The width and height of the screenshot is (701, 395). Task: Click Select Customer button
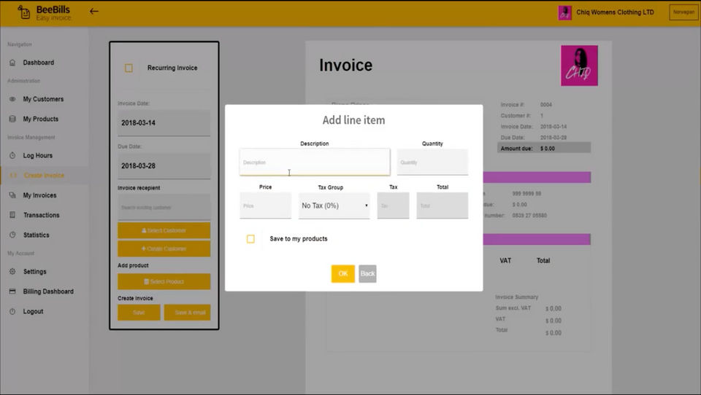coord(164,231)
